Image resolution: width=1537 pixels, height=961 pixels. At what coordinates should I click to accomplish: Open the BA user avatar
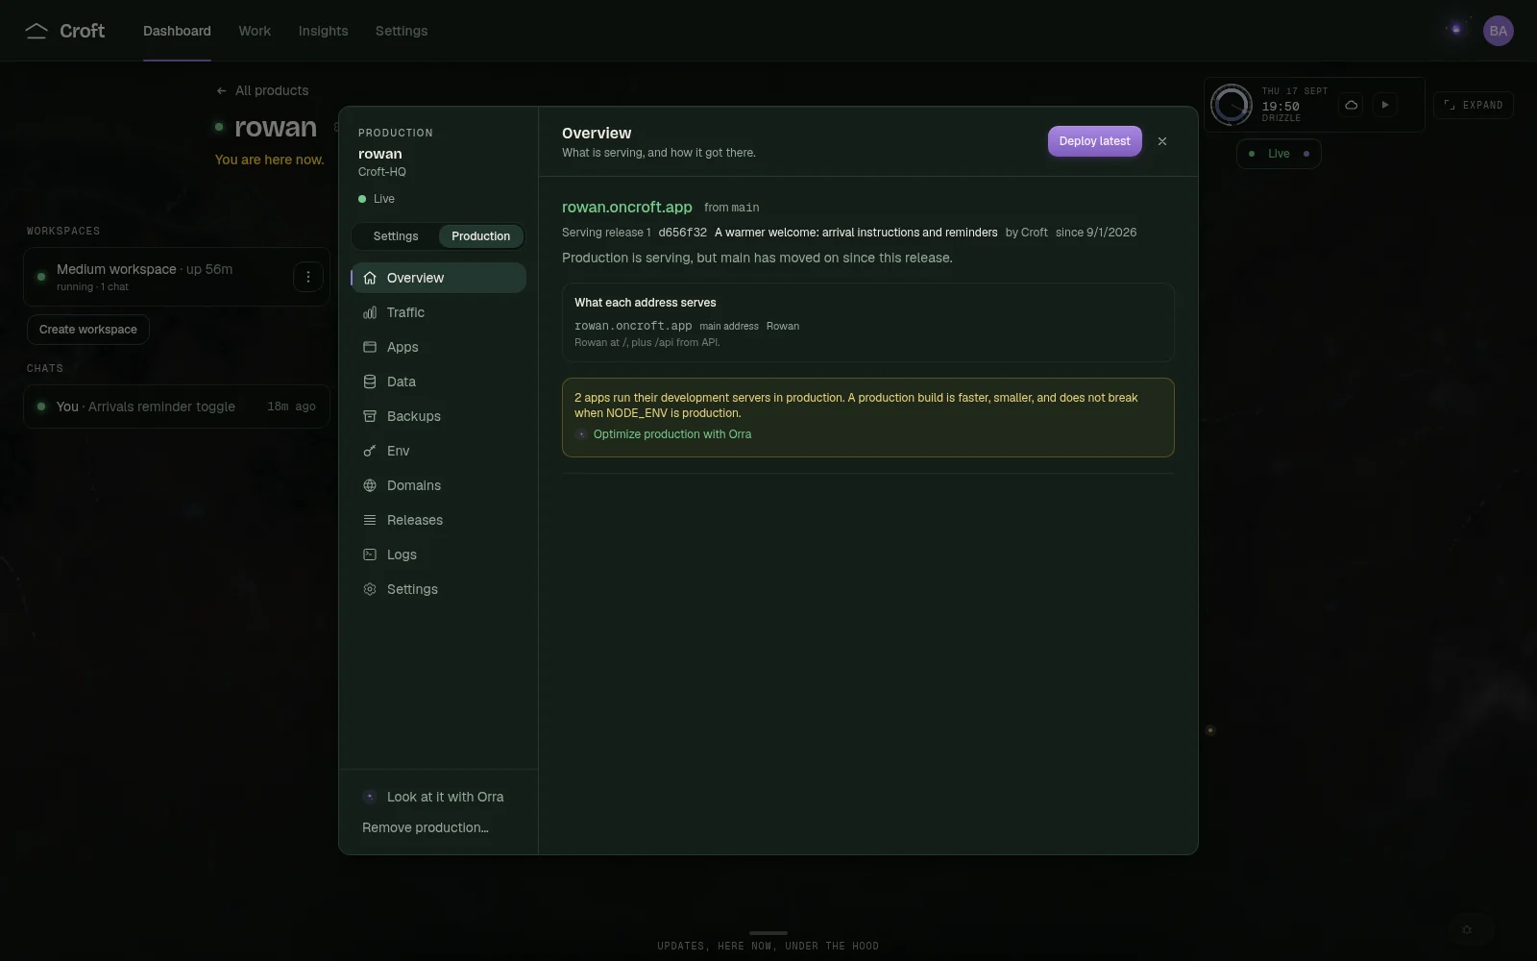[1498, 31]
